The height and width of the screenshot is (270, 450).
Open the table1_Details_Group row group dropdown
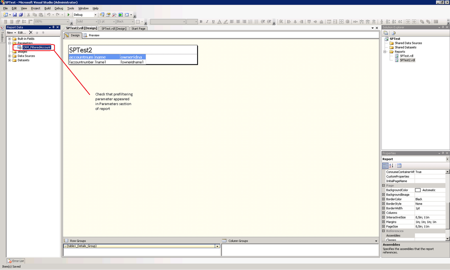point(217,246)
